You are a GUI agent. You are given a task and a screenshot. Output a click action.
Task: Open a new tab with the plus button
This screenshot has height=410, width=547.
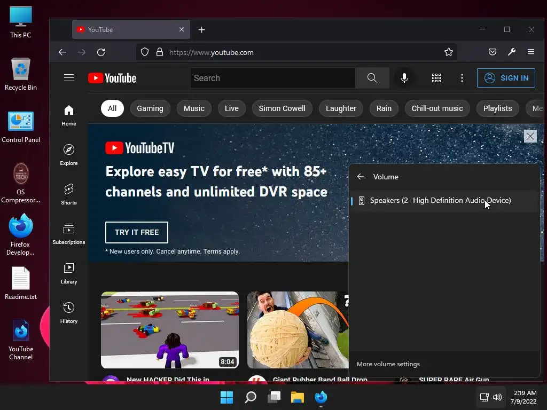[201, 30]
